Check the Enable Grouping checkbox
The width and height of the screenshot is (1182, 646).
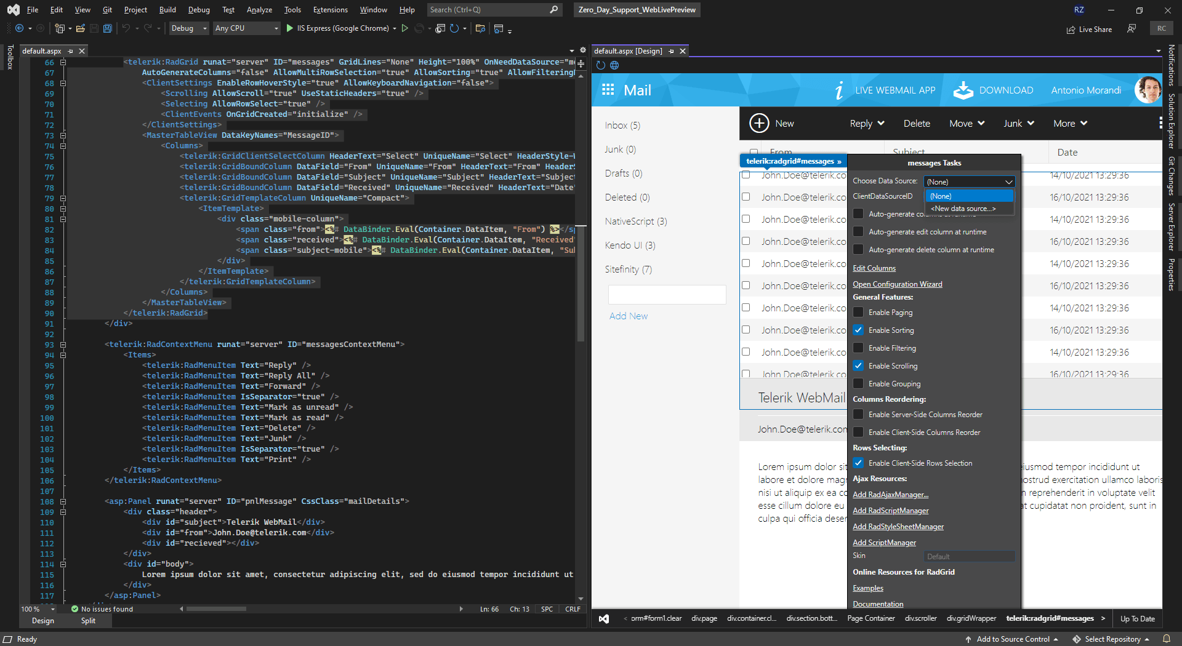click(x=858, y=384)
